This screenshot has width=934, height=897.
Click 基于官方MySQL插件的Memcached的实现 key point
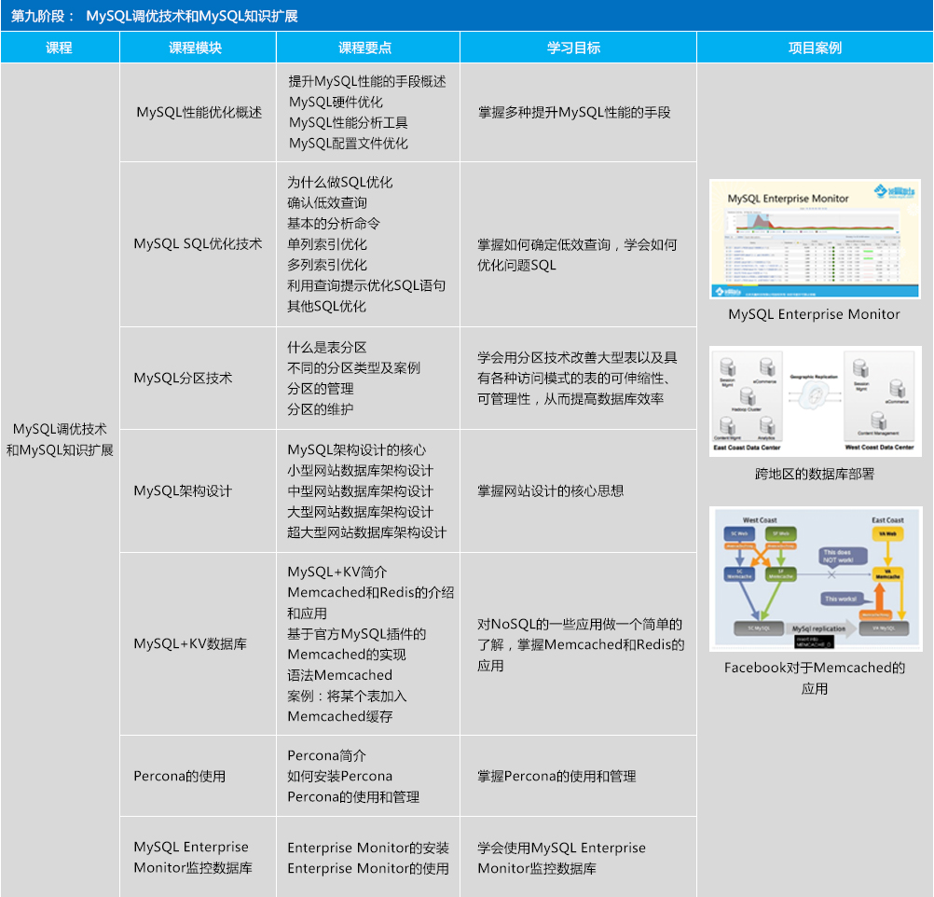tap(356, 644)
